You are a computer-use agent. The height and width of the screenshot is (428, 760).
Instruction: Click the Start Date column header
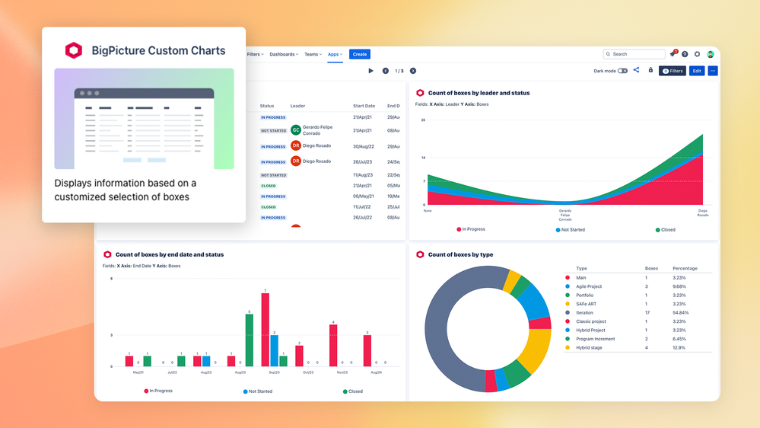[x=364, y=106]
